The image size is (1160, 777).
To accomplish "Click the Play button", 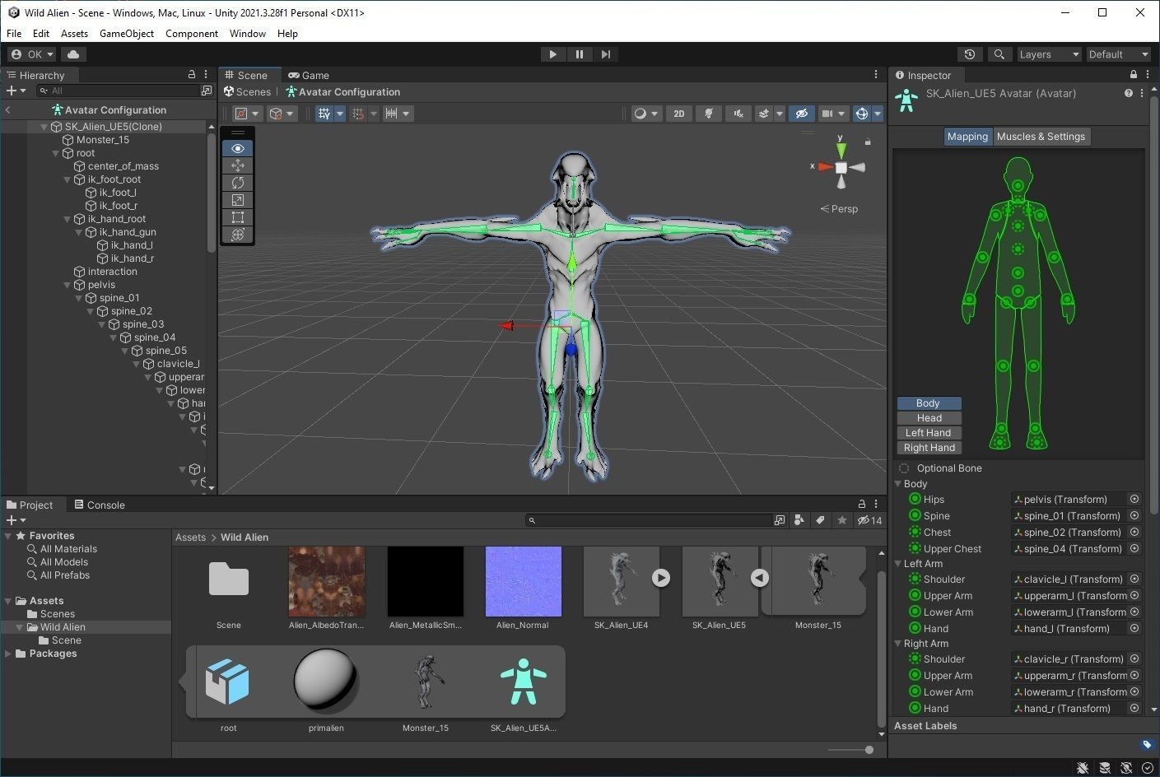I will [552, 54].
